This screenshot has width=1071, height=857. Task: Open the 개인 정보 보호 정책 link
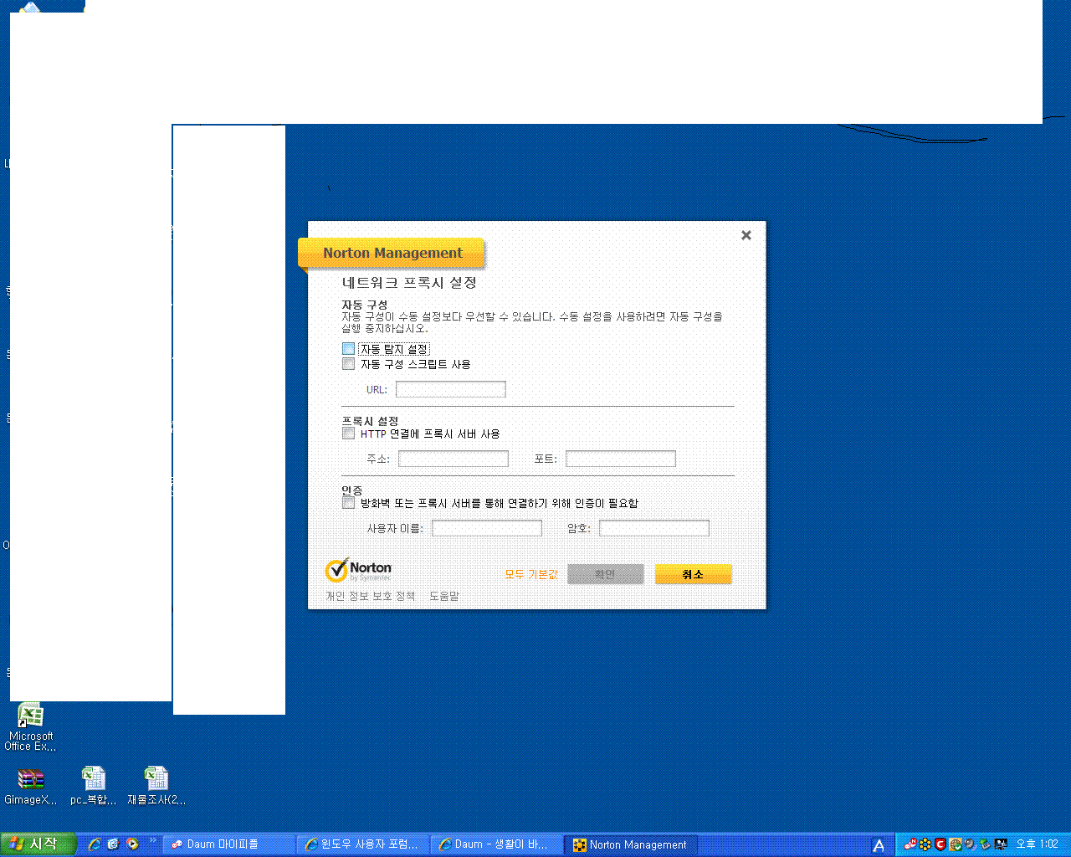[x=370, y=596]
